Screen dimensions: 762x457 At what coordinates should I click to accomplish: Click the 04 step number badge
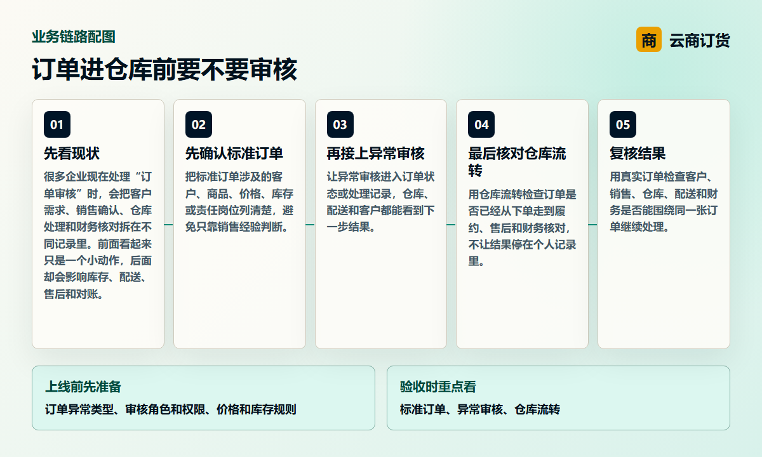coord(481,124)
